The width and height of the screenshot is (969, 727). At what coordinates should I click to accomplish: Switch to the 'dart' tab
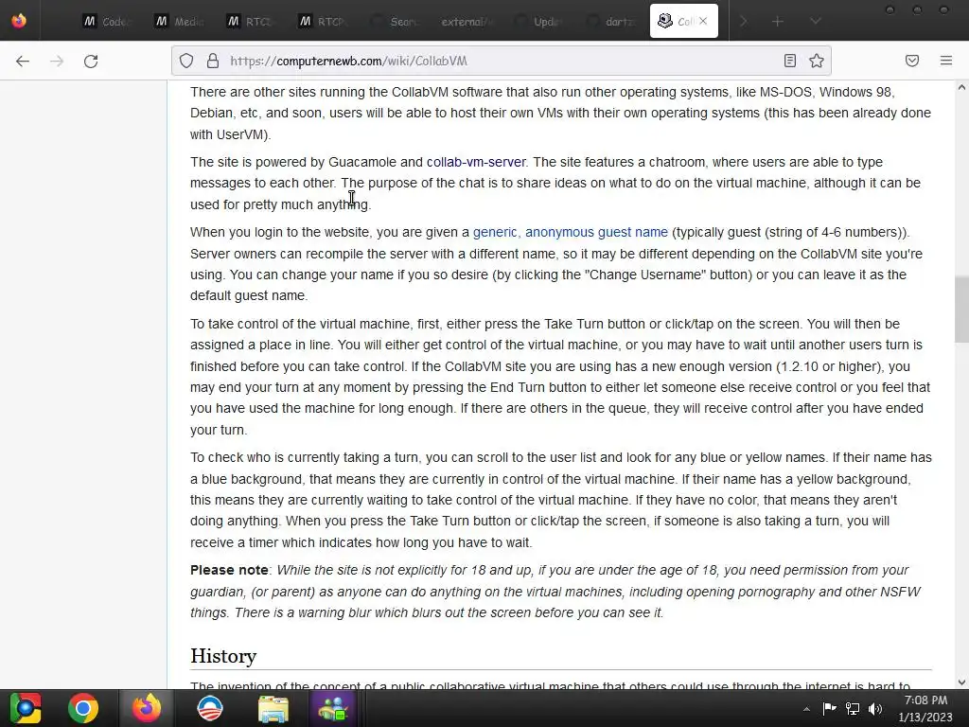coord(609,22)
